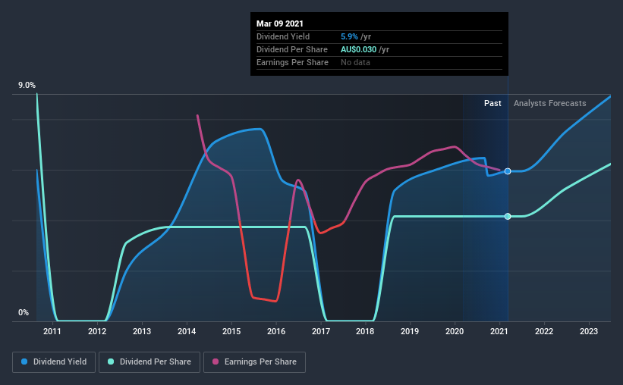623x385 pixels.
Task: Toggle the Dividend Per Share legend button
Action: pyautogui.click(x=149, y=362)
